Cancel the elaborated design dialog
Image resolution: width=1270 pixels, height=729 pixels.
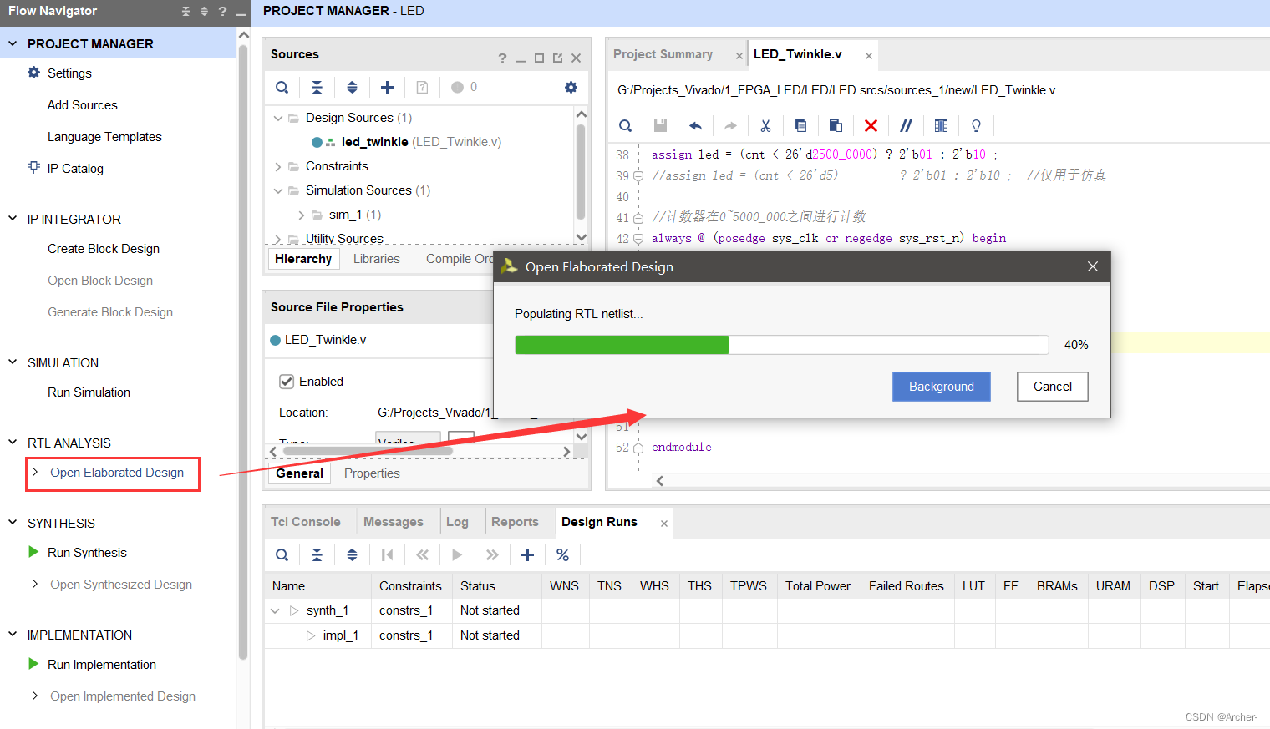(1053, 387)
